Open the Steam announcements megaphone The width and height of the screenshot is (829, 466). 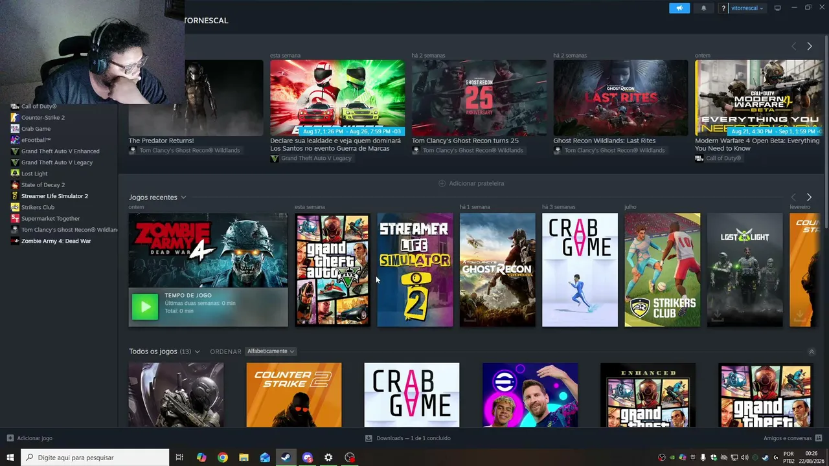(679, 8)
